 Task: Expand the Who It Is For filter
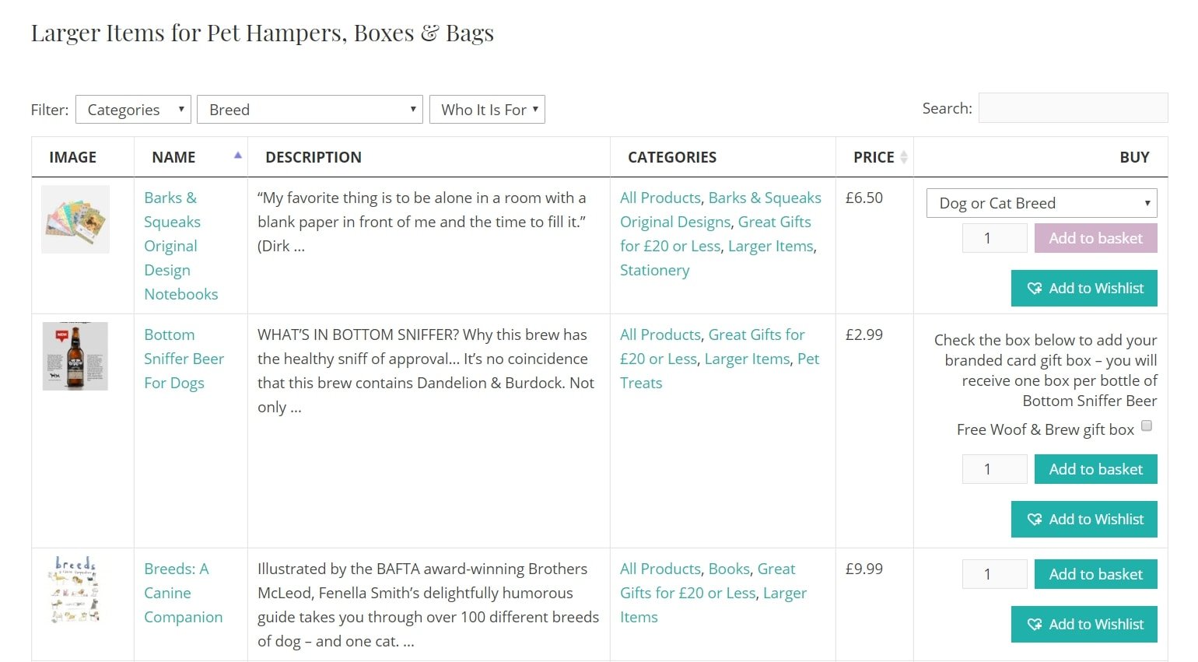click(x=487, y=109)
